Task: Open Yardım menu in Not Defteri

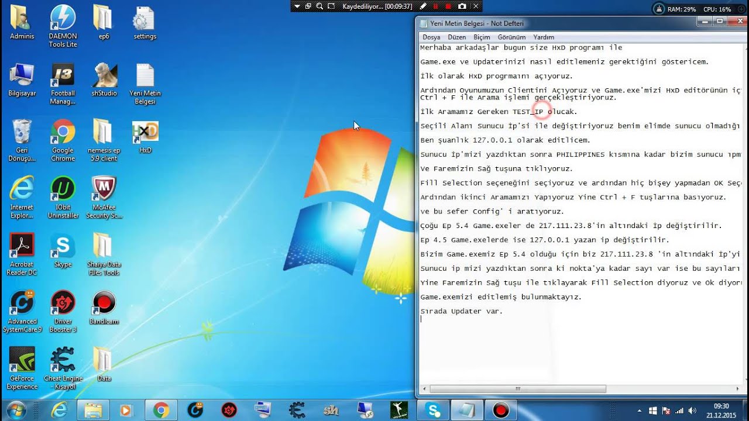Action: coord(544,37)
